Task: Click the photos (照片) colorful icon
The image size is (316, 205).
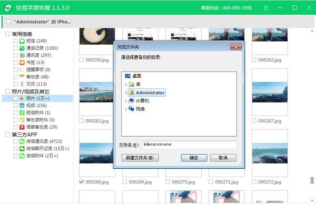Action: [22, 98]
